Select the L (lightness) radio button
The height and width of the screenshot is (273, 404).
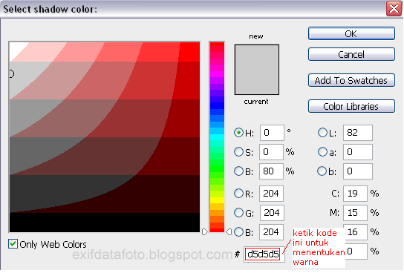coord(322,133)
